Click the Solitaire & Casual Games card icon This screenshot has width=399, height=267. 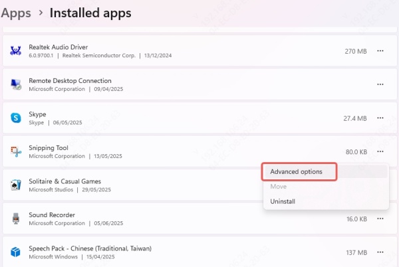[x=16, y=185]
